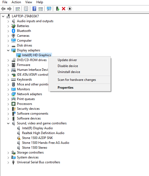
Task: Select the Stone 1500 Stereo device
Action: (34, 148)
